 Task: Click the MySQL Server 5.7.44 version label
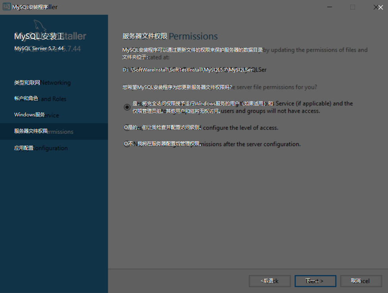point(48,48)
